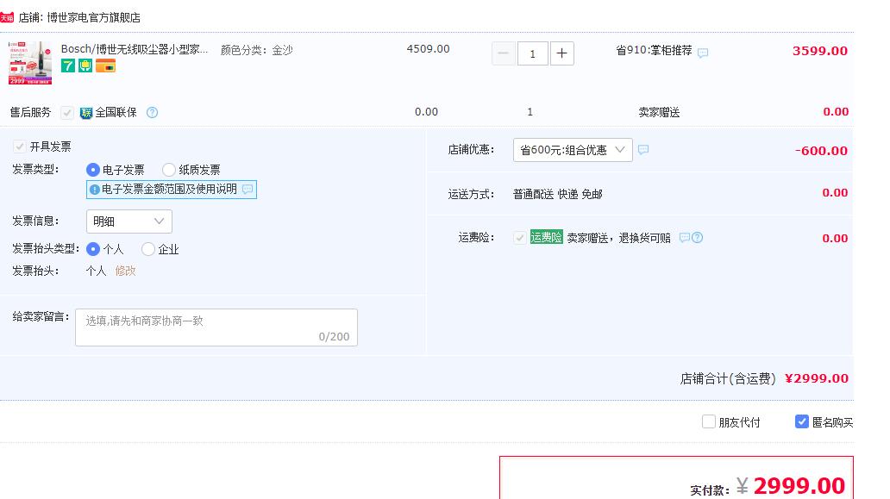Enable the 朋友代付 checkbox
Screen dimensions: 890x499
[708, 421]
